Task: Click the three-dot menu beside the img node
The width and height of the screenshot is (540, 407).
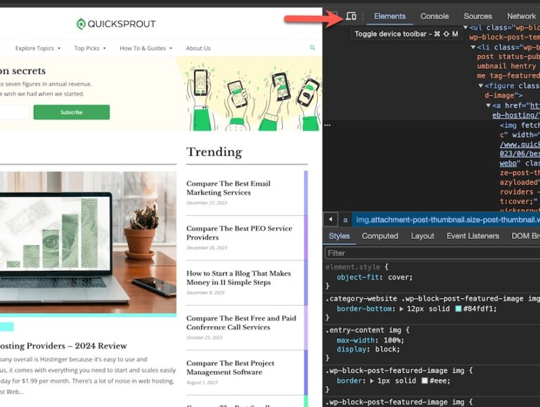Action: click(x=327, y=125)
